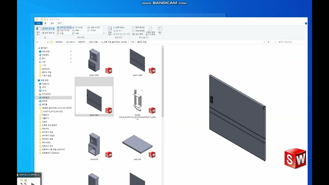Go back with the Back arrow
The image size is (329, 185).
point(37,42)
